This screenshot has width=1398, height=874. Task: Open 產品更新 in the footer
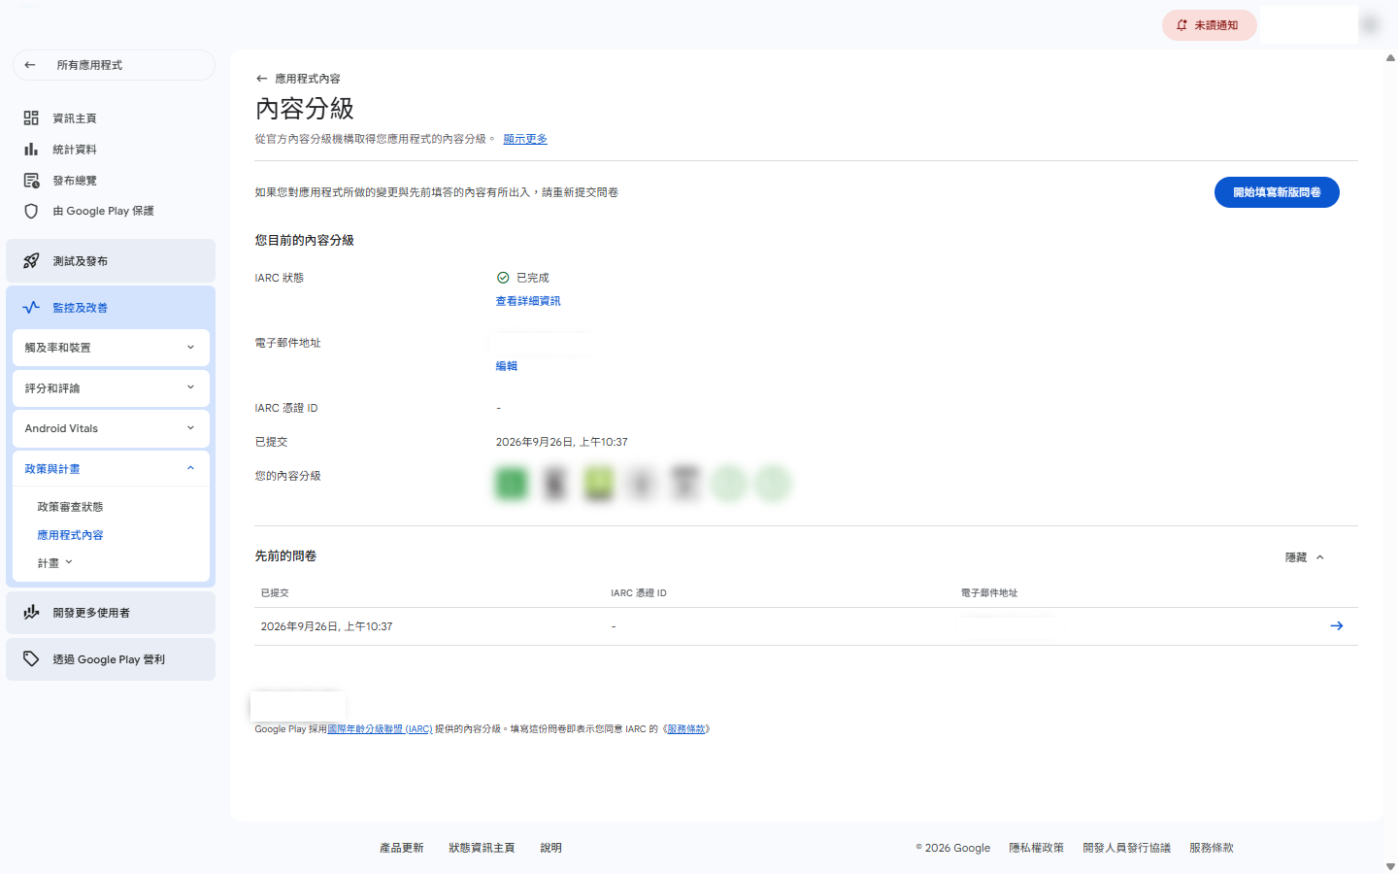402,848
